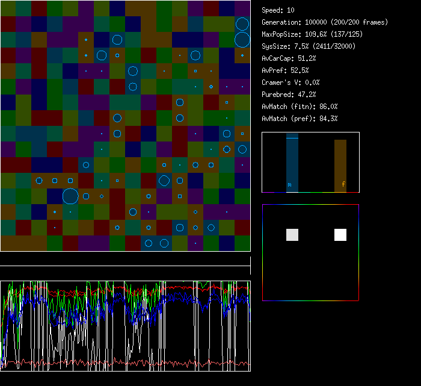Click the topmost large circle in the grid
The width and height of the screenshot is (421, 386).
(242, 24)
